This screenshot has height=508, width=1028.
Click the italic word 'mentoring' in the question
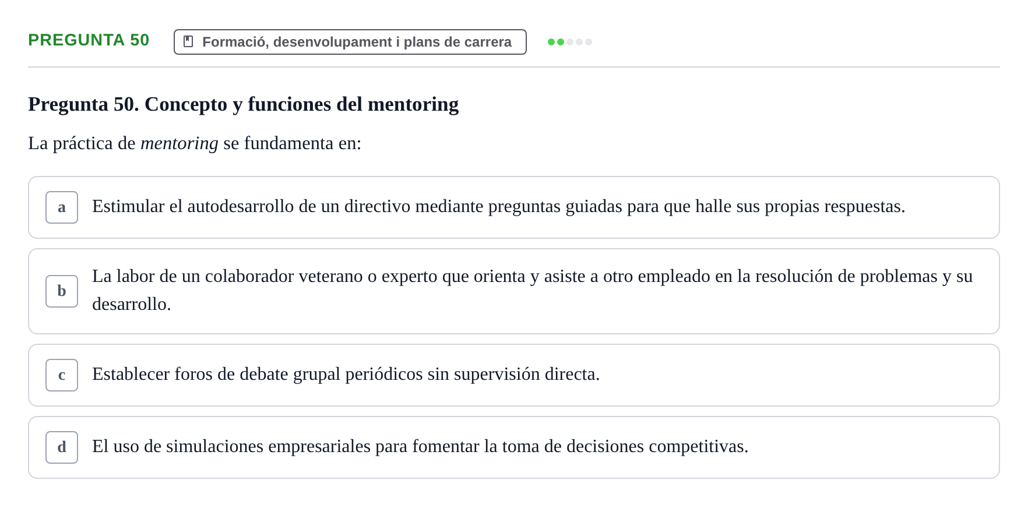179,143
